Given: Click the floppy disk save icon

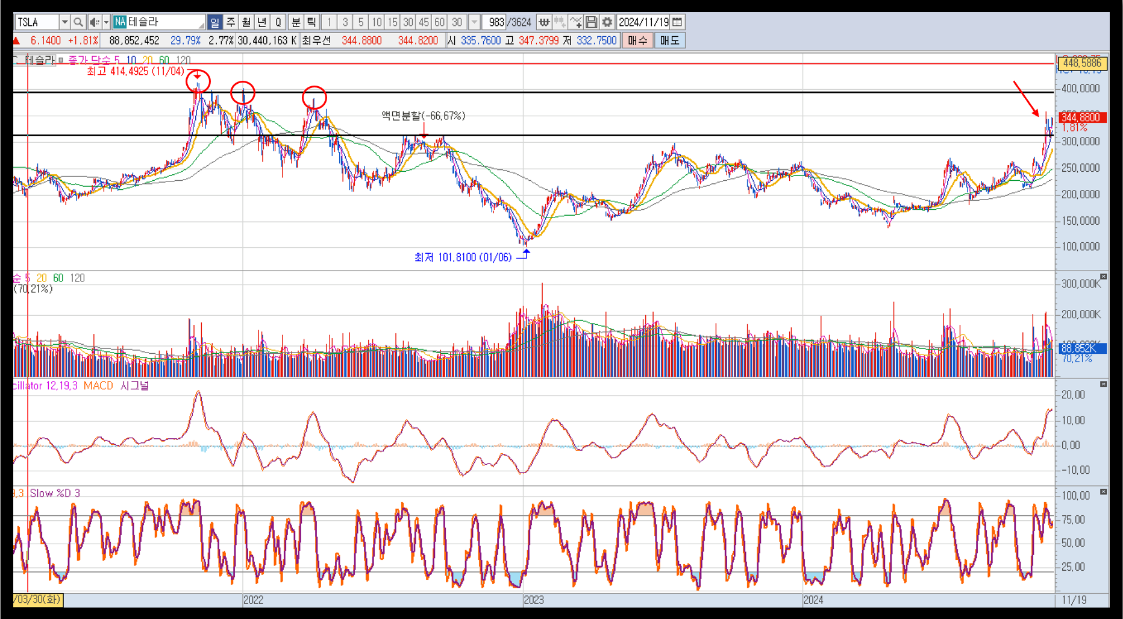Looking at the screenshot, I should coord(591,22).
